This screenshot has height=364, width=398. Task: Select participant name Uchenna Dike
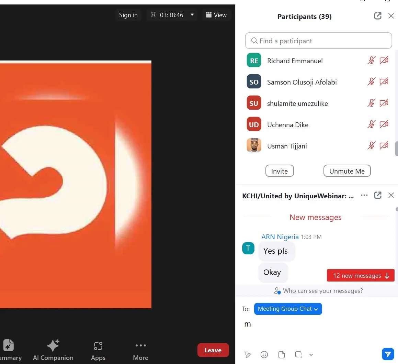point(287,125)
